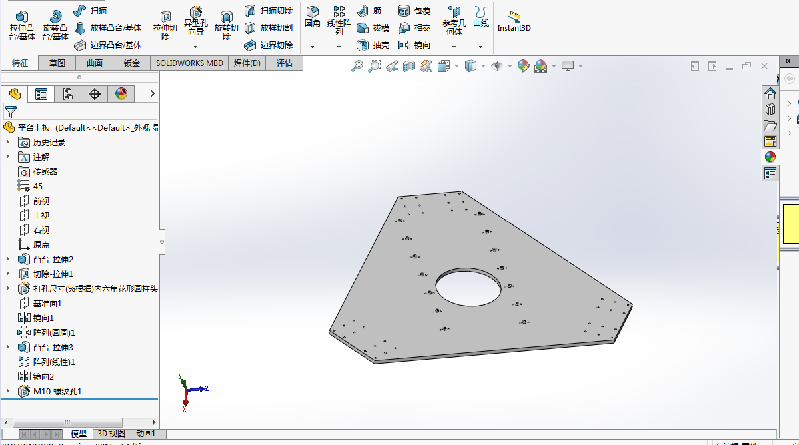Show more manager tabs with chevron arrow

[x=152, y=94]
